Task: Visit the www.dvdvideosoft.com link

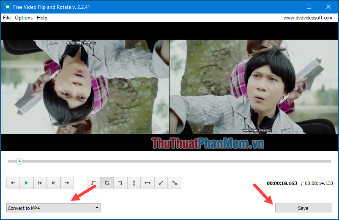Action: coord(308,18)
